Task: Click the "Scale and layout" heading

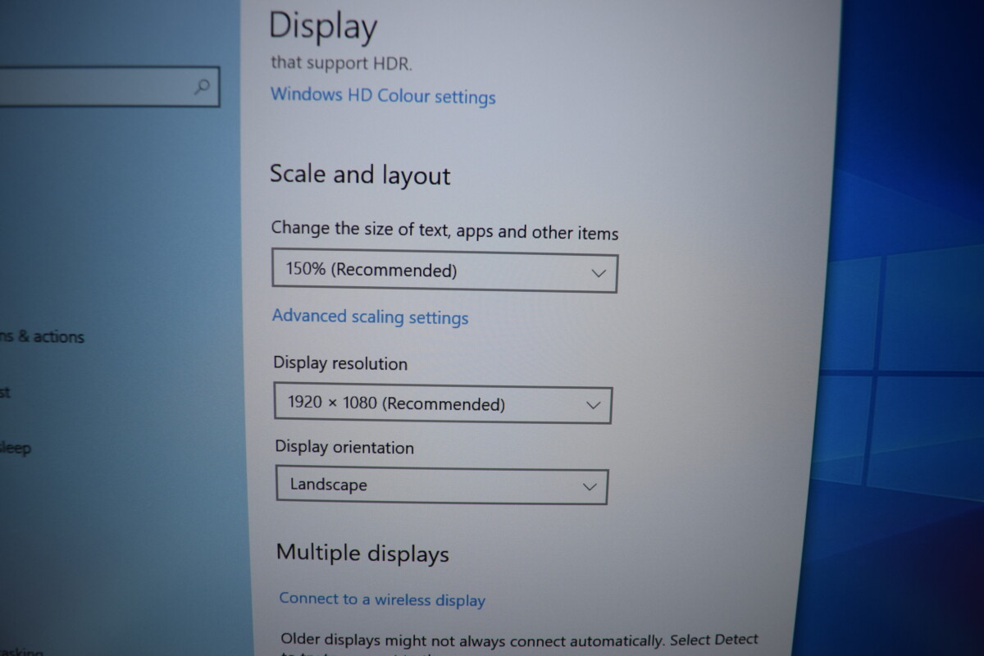Action: tap(360, 175)
